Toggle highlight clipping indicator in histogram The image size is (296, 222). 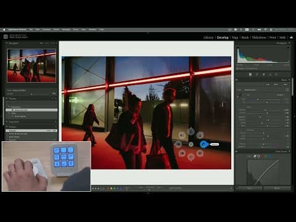[x=288, y=48]
